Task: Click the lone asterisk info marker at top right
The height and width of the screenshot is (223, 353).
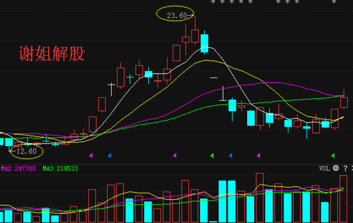Action: click(334, 2)
